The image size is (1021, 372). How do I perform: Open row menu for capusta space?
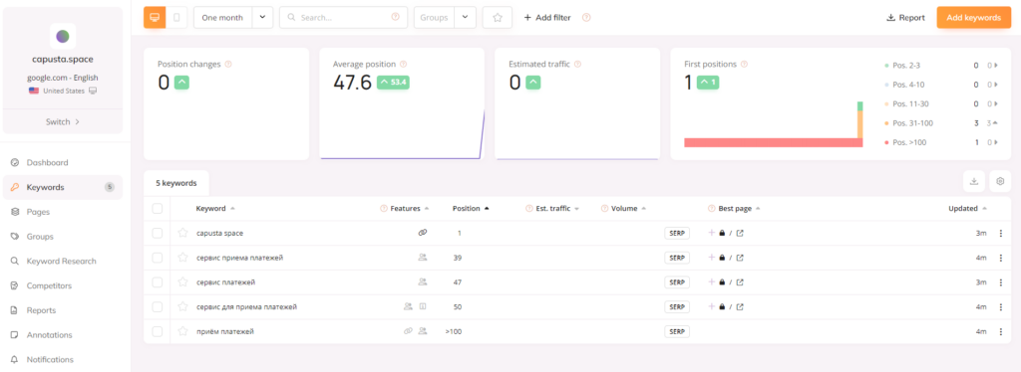click(1001, 233)
